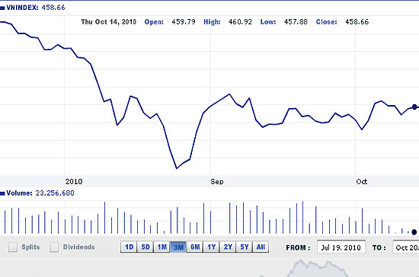The height and width of the screenshot is (277, 419).
Task: Select the All time range
Action: point(261,247)
